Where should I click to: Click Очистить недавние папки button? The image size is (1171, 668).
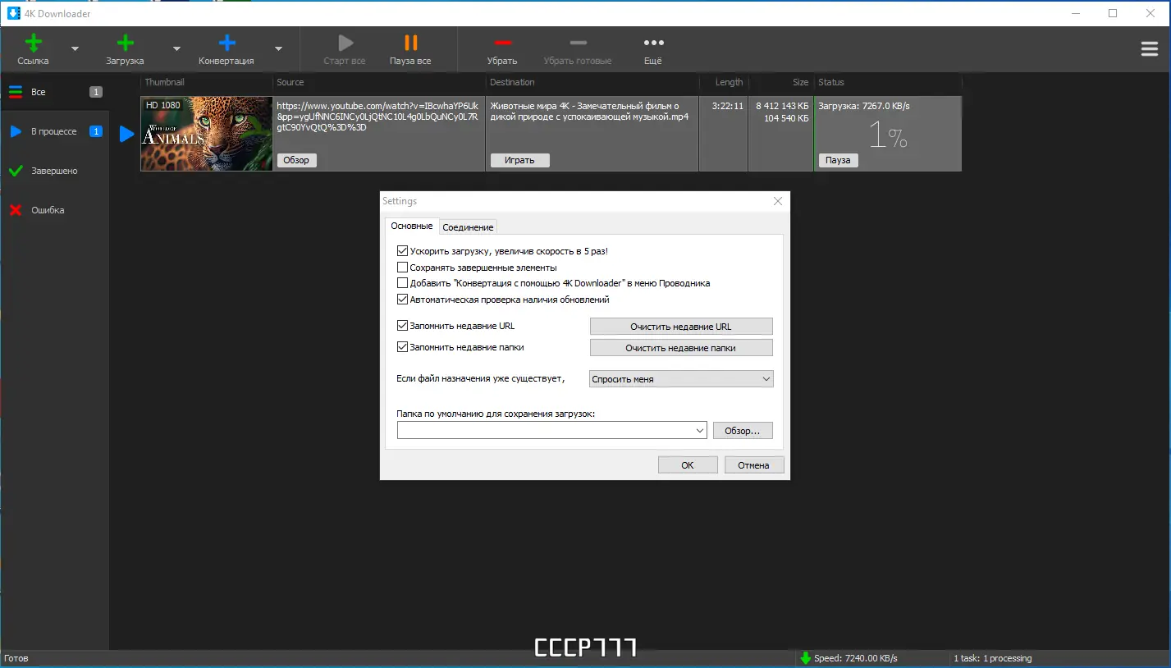point(681,348)
